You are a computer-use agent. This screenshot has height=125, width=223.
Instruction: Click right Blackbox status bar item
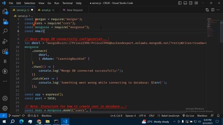pos(202,116)
